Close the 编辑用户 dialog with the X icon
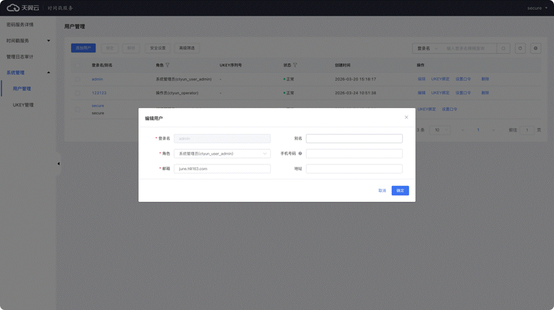Viewport: 554px width, 310px height. coord(406,117)
